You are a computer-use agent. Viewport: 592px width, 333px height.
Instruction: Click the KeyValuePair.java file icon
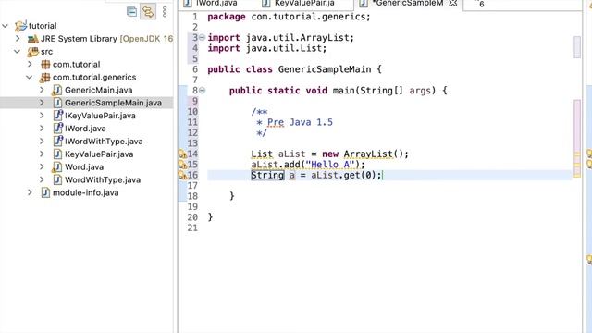[57, 154]
